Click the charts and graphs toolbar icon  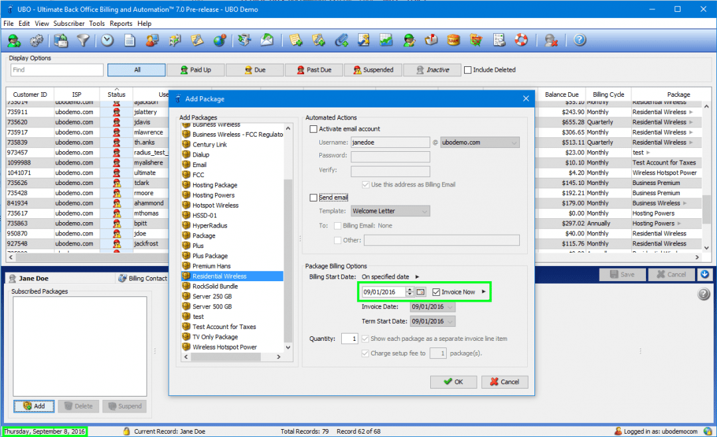click(387, 40)
